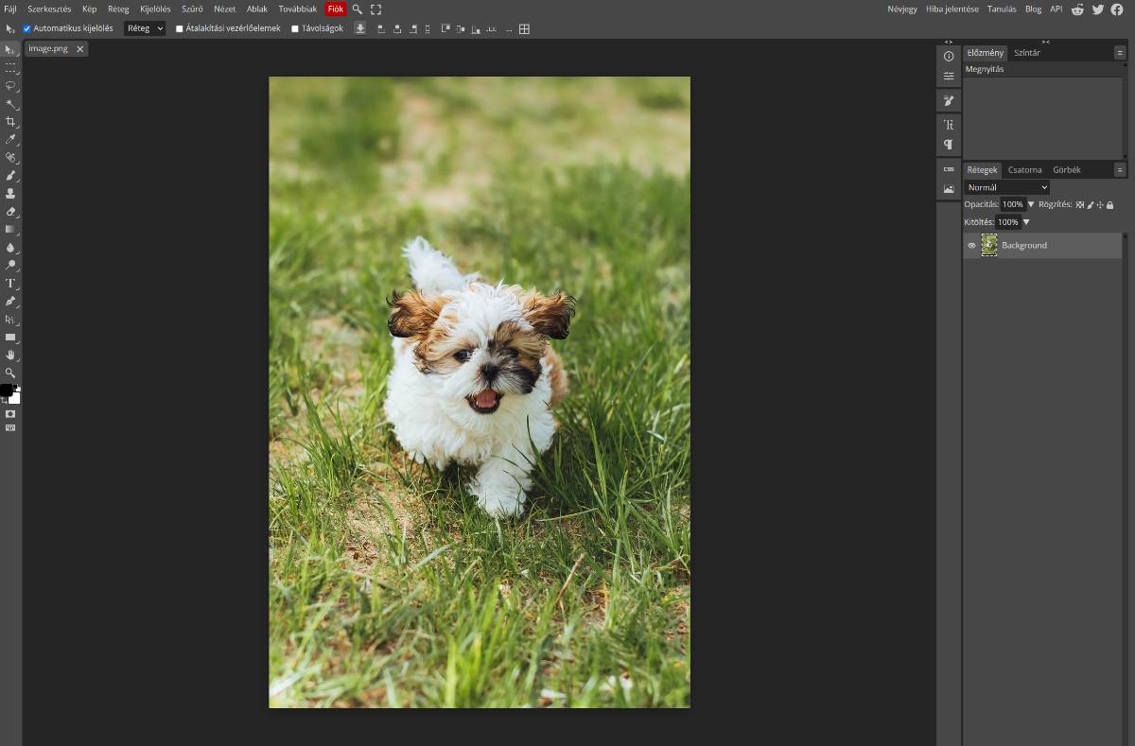Disable Automatikus kijelölés checkbox
1135x746 pixels.
(x=26, y=28)
